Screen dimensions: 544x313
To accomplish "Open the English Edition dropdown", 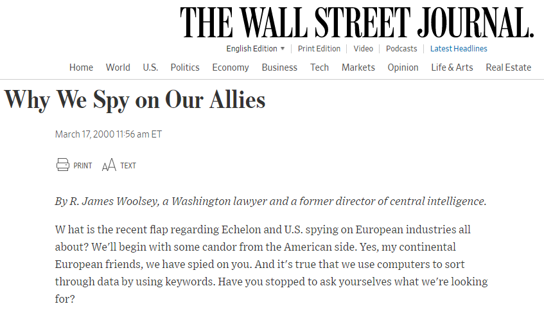I will pyautogui.click(x=256, y=49).
